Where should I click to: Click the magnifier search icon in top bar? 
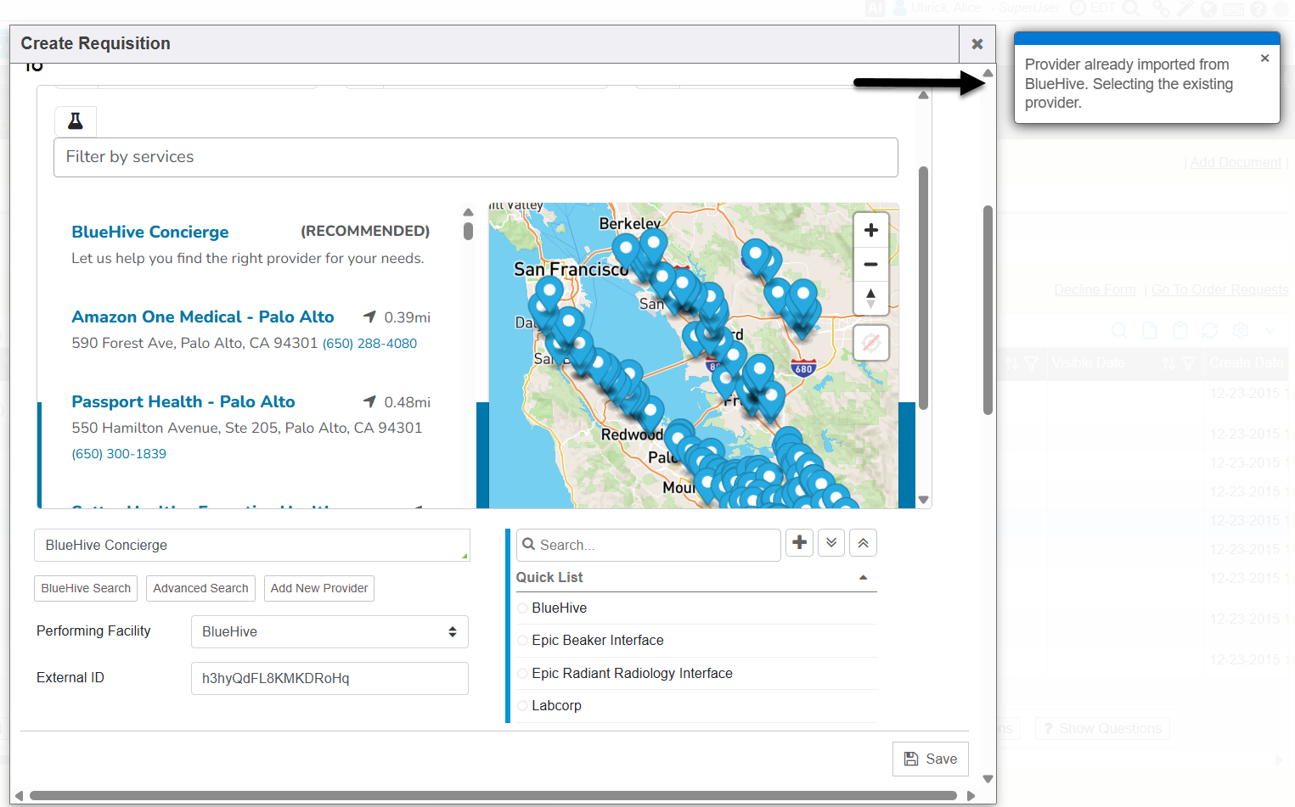click(x=1131, y=8)
